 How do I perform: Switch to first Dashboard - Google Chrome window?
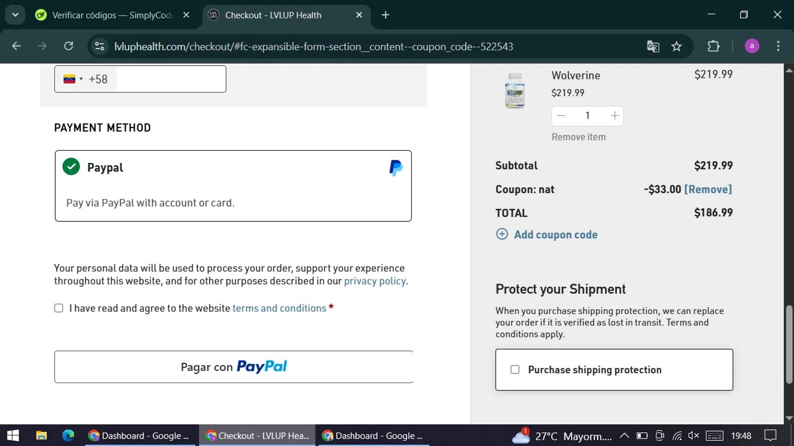tap(140, 435)
